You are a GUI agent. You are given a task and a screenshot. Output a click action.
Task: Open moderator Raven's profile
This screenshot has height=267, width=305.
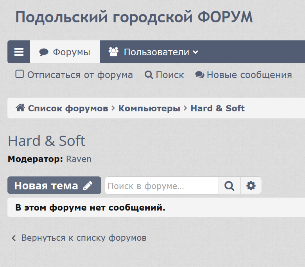coord(79,159)
